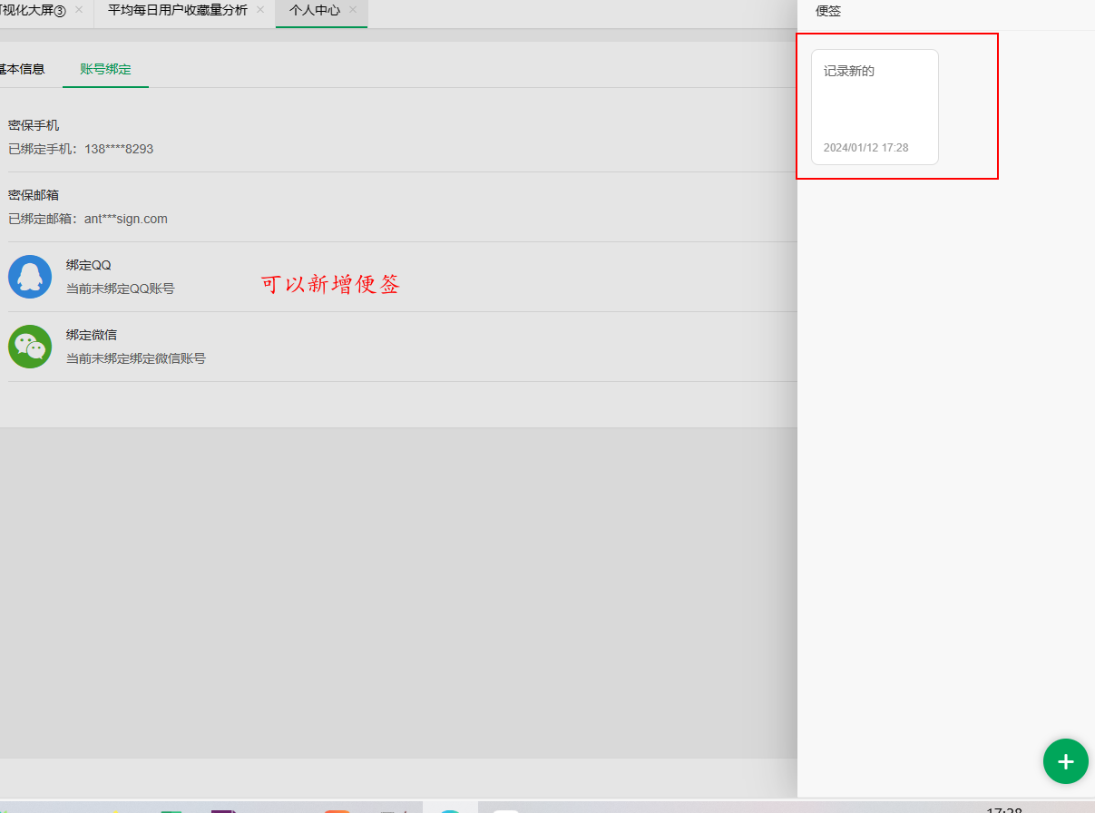Image resolution: width=1095 pixels, height=813 pixels.
Task: Select the 个人中心 tab
Action: [315, 10]
